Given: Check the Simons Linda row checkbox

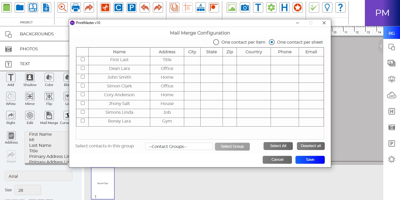Looking at the screenshot, I should coord(83,112).
